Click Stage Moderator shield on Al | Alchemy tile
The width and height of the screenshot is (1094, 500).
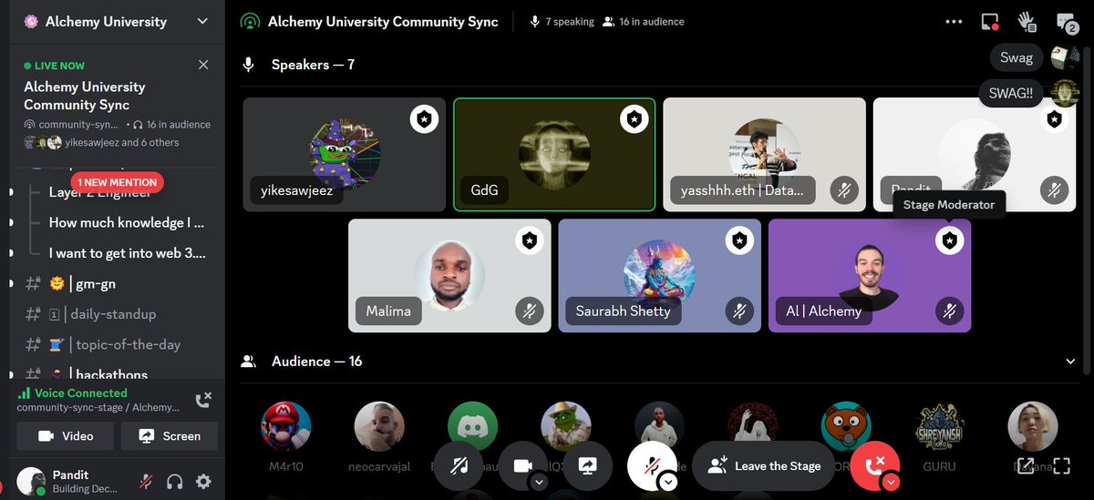tap(949, 240)
